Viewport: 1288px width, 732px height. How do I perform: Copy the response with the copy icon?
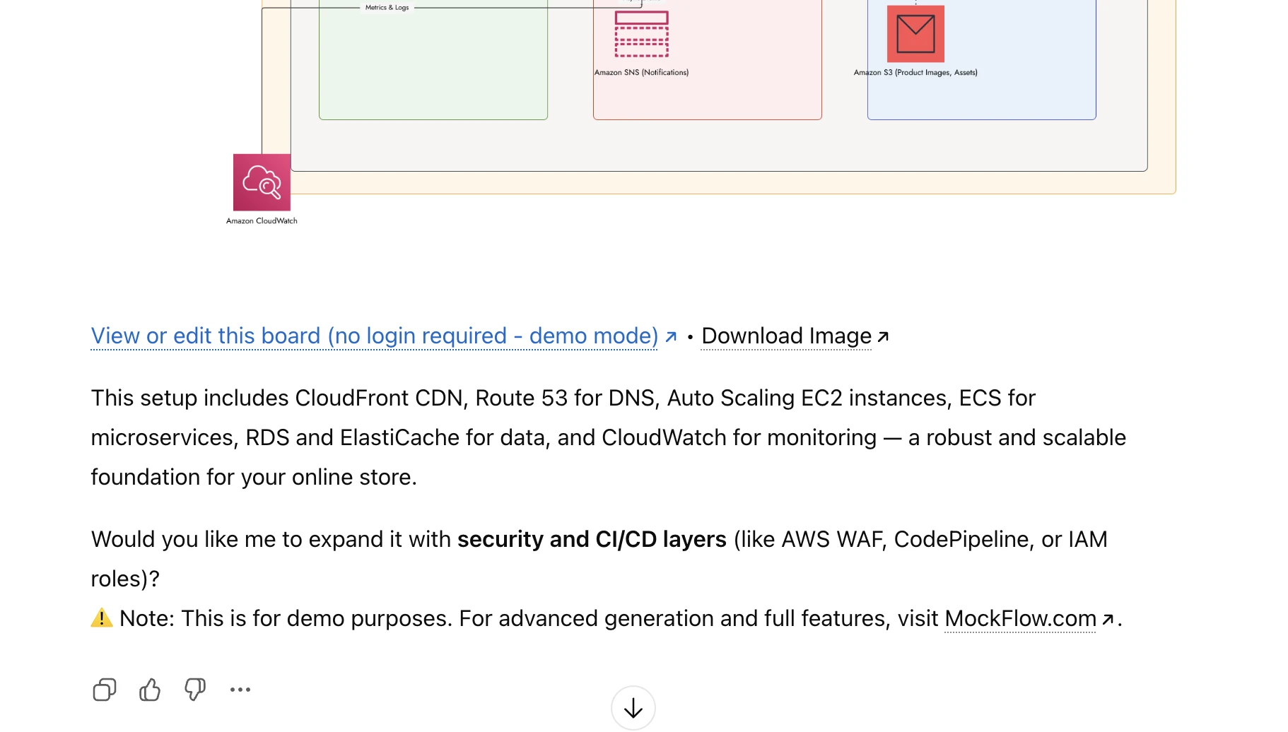(104, 690)
